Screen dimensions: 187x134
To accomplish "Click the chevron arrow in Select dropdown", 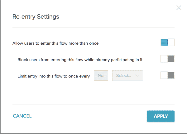I will pos(137,75).
